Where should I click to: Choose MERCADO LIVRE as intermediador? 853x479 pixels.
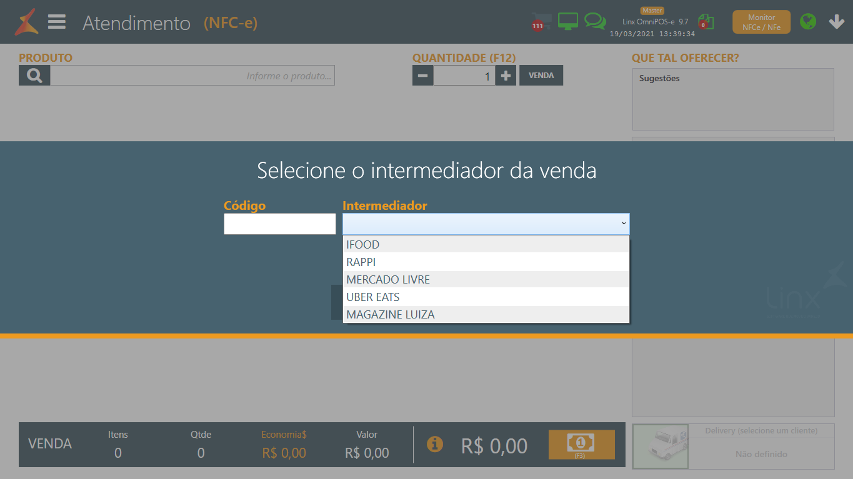(486, 279)
